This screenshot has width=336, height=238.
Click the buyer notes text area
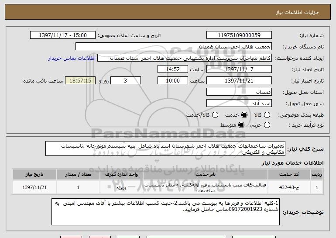pyautogui.click(x=165, y=212)
